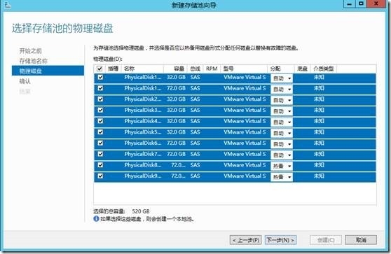Uncheck the PhysicalDisk5 row checkbox
The height and width of the screenshot is (254, 391).
point(100,132)
